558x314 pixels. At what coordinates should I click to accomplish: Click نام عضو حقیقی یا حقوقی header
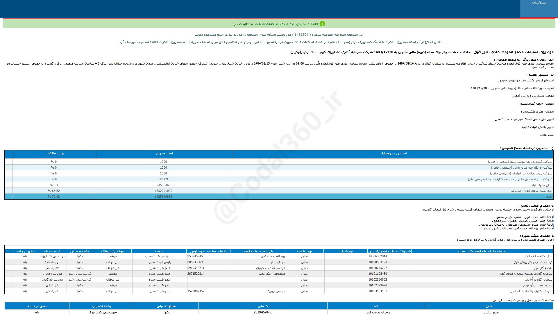click(482, 251)
